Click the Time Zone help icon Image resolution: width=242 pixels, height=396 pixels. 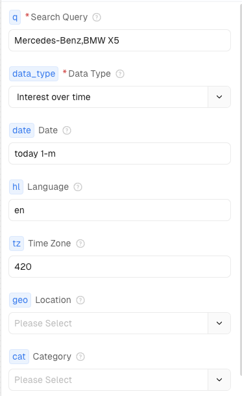80,243
